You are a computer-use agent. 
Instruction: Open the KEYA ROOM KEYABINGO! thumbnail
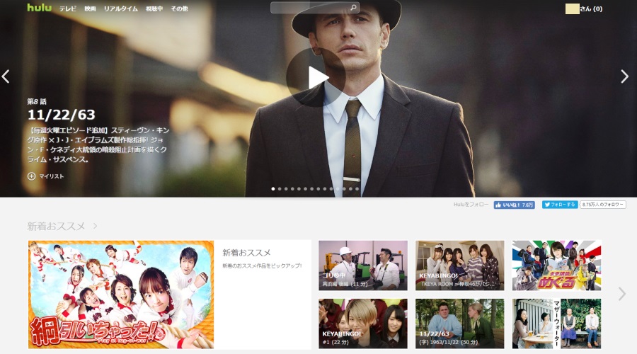click(459, 265)
